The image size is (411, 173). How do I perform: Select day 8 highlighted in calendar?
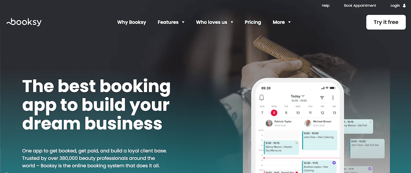click(274, 113)
